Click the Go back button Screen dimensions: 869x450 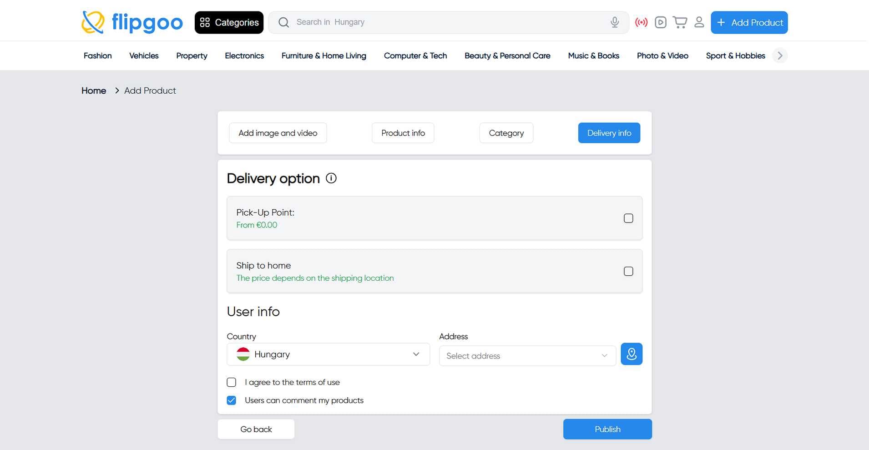pyautogui.click(x=256, y=429)
